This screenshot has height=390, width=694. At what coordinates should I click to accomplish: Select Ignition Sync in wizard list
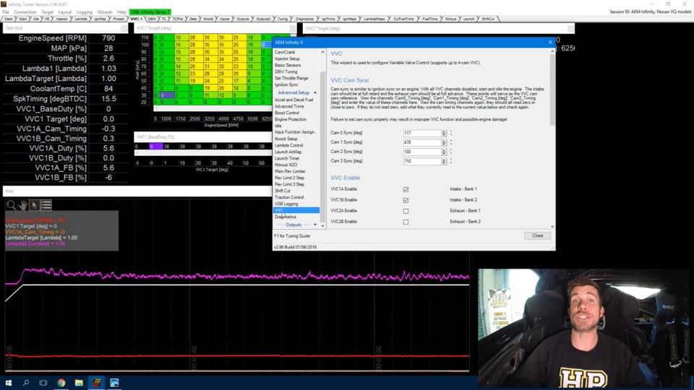(x=286, y=85)
